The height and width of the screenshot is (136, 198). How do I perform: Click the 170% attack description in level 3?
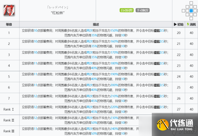click(x=95, y=55)
